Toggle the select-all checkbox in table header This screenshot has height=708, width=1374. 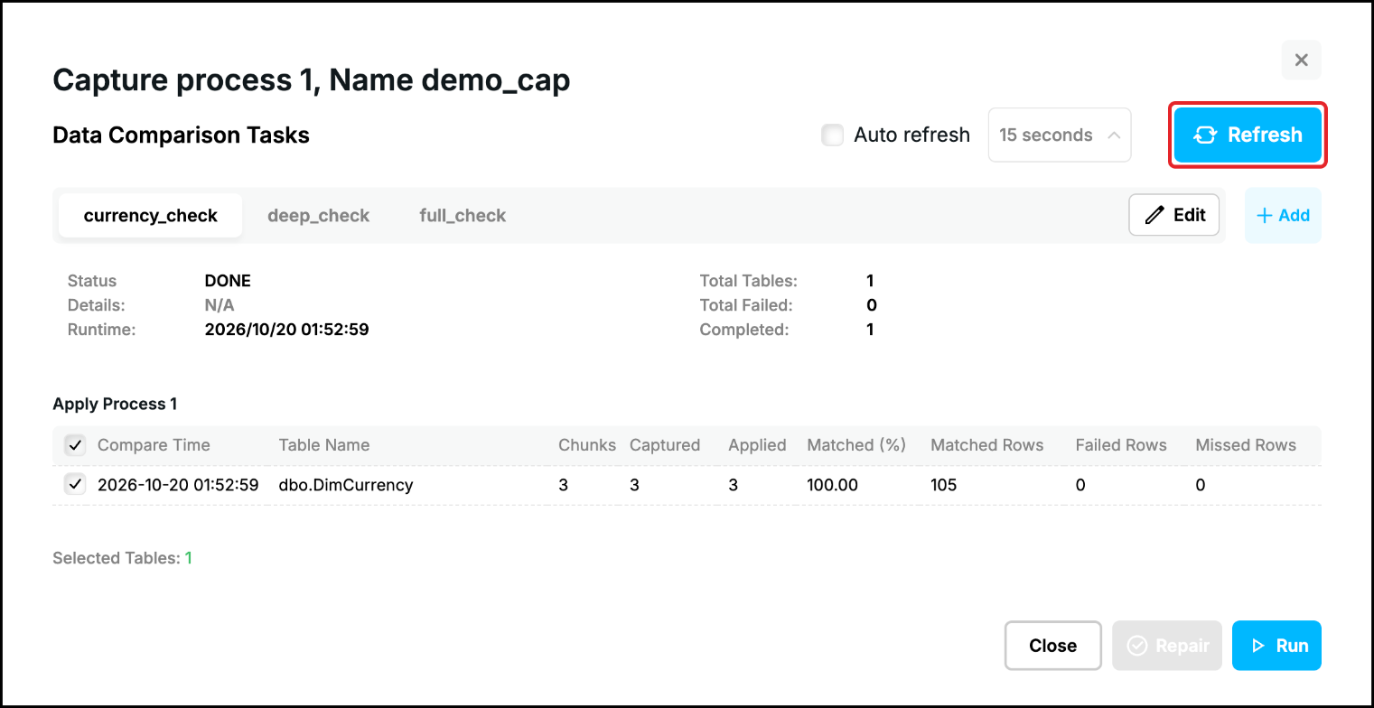pyautogui.click(x=75, y=445)
